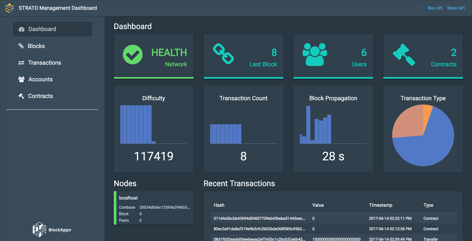Click the orange slice of Transaction Type pie
The height and width of the screenshot is (241, 472).
click(x=427, y=116)
